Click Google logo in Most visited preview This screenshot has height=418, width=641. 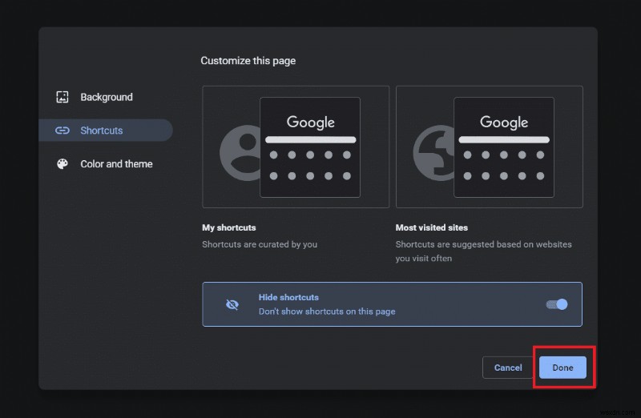click(503, 123)
